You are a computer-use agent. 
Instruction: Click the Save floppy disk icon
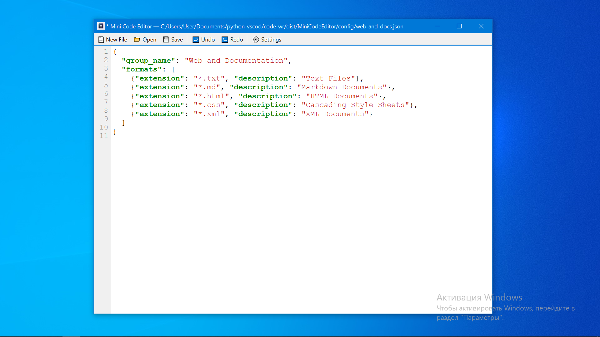166,40
